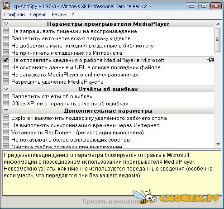Click the vertical scrollbar thumb
This screenshot has height=209, width=224.
click(218, 39)
